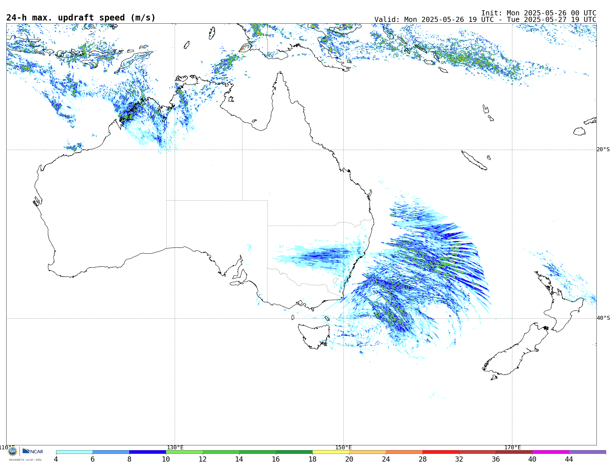Choose the orange 24–28 m/s swatch
615x463 pixels.
coord(404,452)
